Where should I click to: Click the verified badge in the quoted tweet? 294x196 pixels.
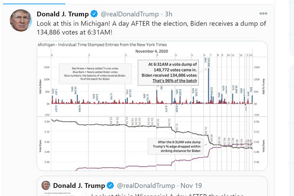[x=111, y=185]
